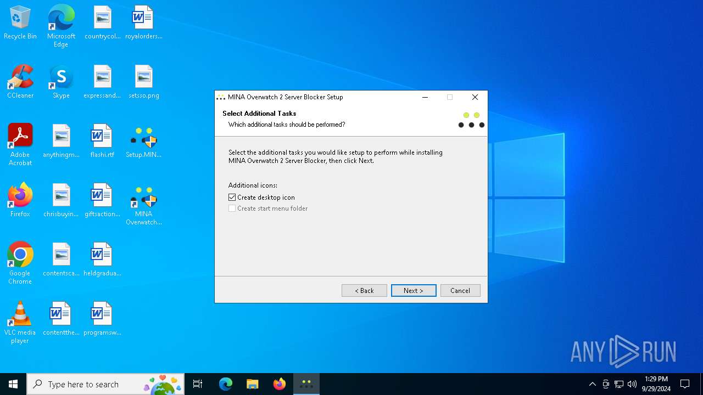
Task: Open the network tray icon
Action: (x=619, y=384)
